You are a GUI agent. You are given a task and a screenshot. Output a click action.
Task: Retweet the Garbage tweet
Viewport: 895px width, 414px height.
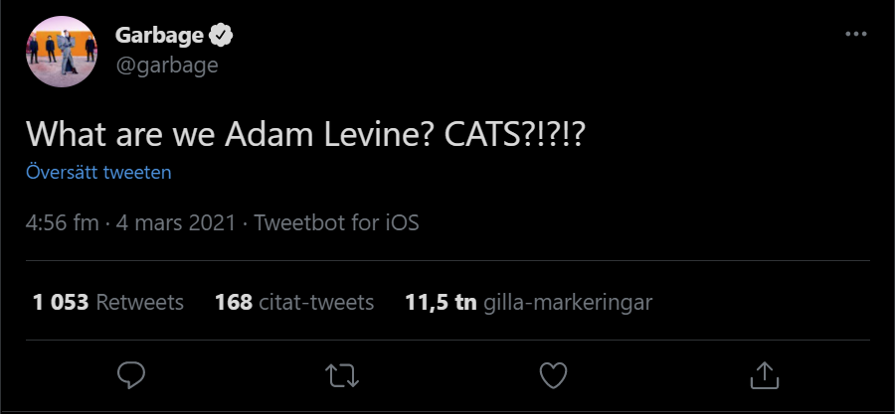[x=342, y=374]
